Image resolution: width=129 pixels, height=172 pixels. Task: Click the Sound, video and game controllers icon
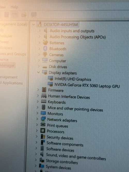point(42,154)
